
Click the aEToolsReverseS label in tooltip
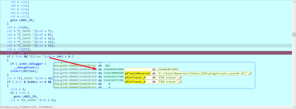[x=138, y=73]
